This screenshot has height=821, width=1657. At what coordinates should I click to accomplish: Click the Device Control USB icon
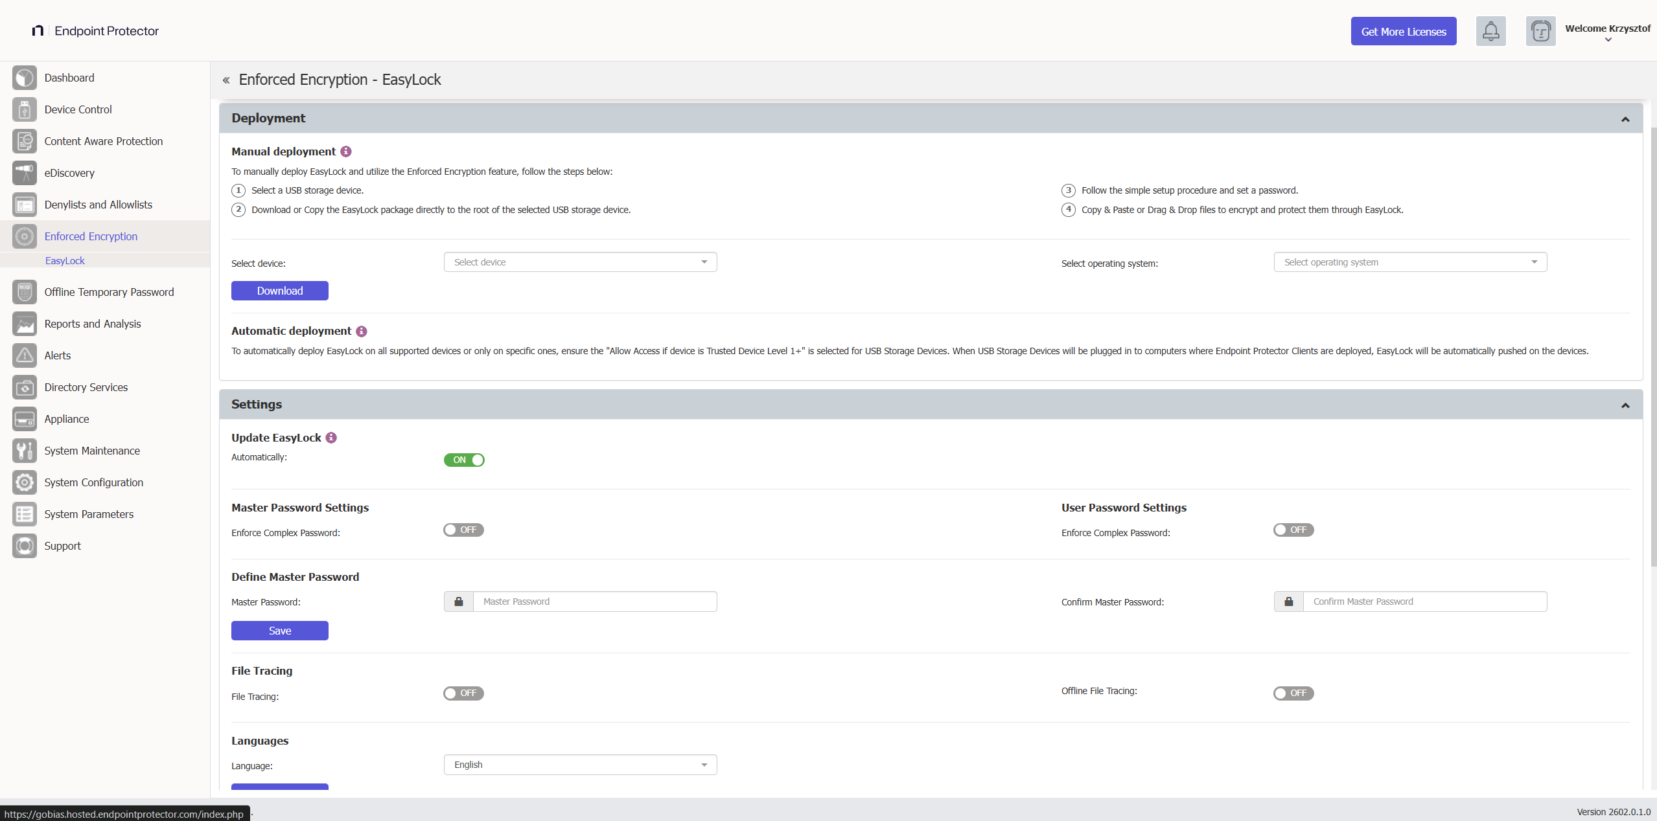coord(25,109)
